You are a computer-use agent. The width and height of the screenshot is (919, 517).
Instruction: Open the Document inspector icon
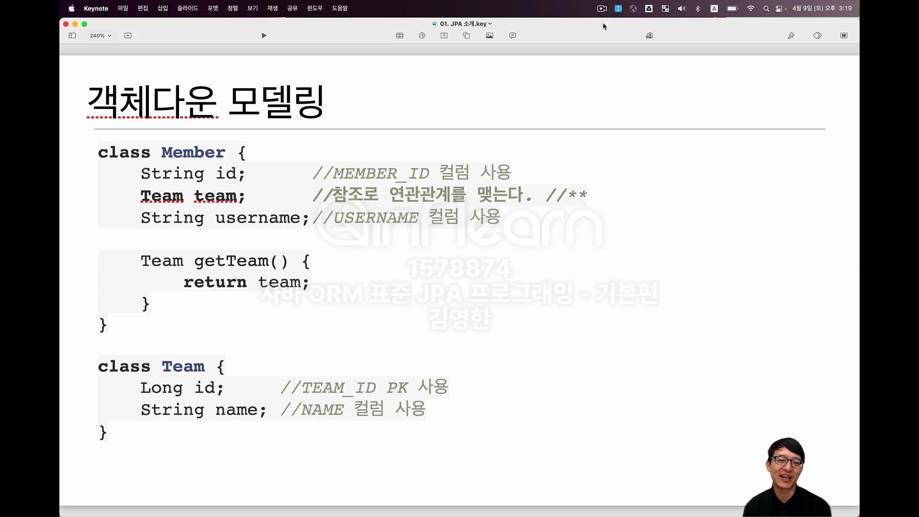pyautogui.click(x=844, y=35)
